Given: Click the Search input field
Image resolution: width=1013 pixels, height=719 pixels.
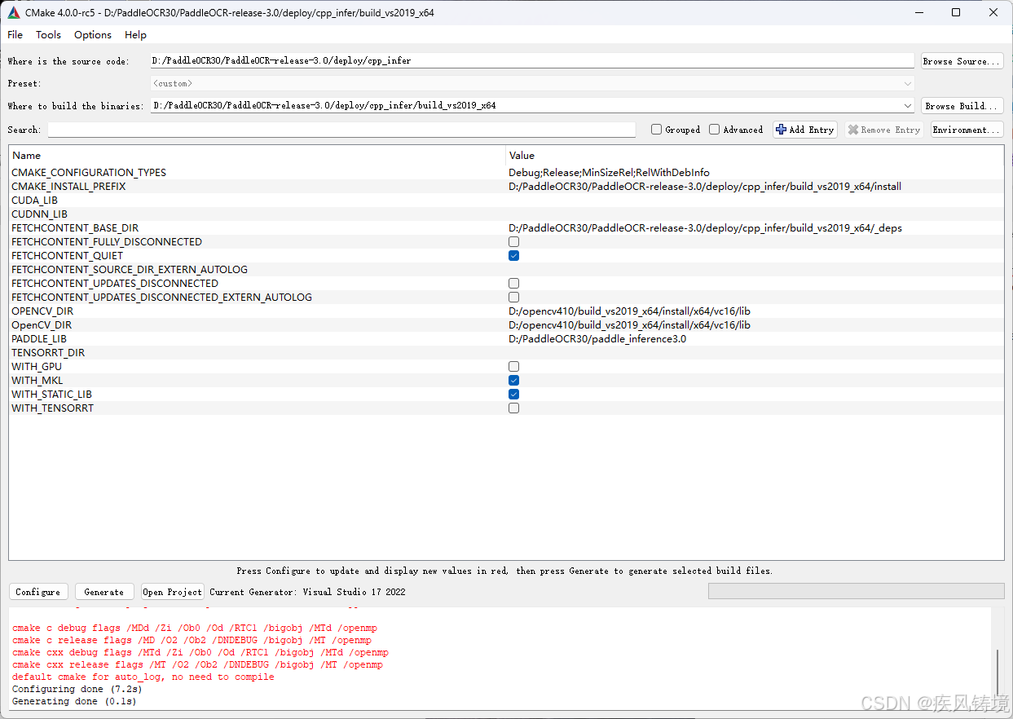Looking at the screenshot, I should [x=341, y=130].
